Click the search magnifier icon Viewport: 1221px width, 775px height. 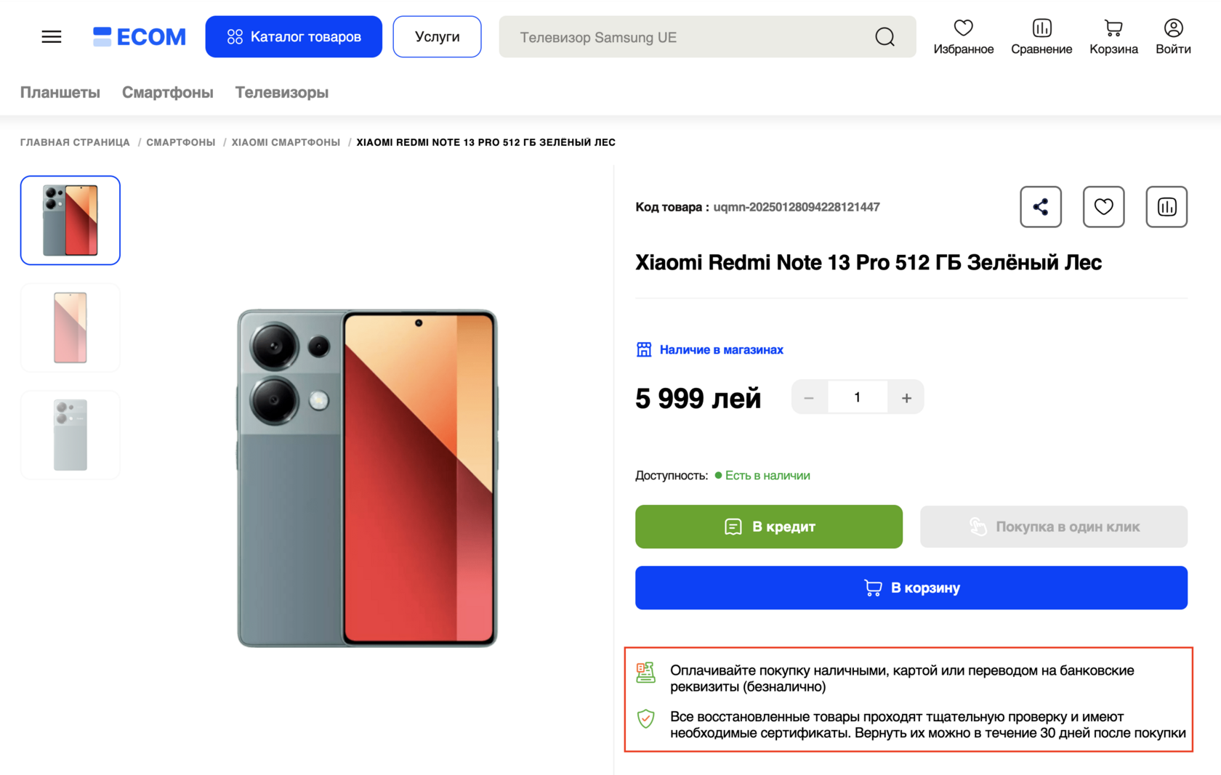pos(884,37)
